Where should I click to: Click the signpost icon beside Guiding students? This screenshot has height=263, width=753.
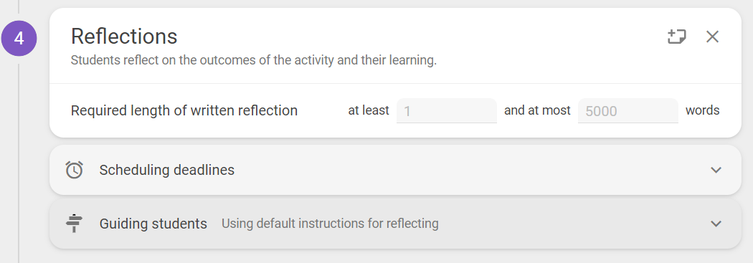point(74,224)
